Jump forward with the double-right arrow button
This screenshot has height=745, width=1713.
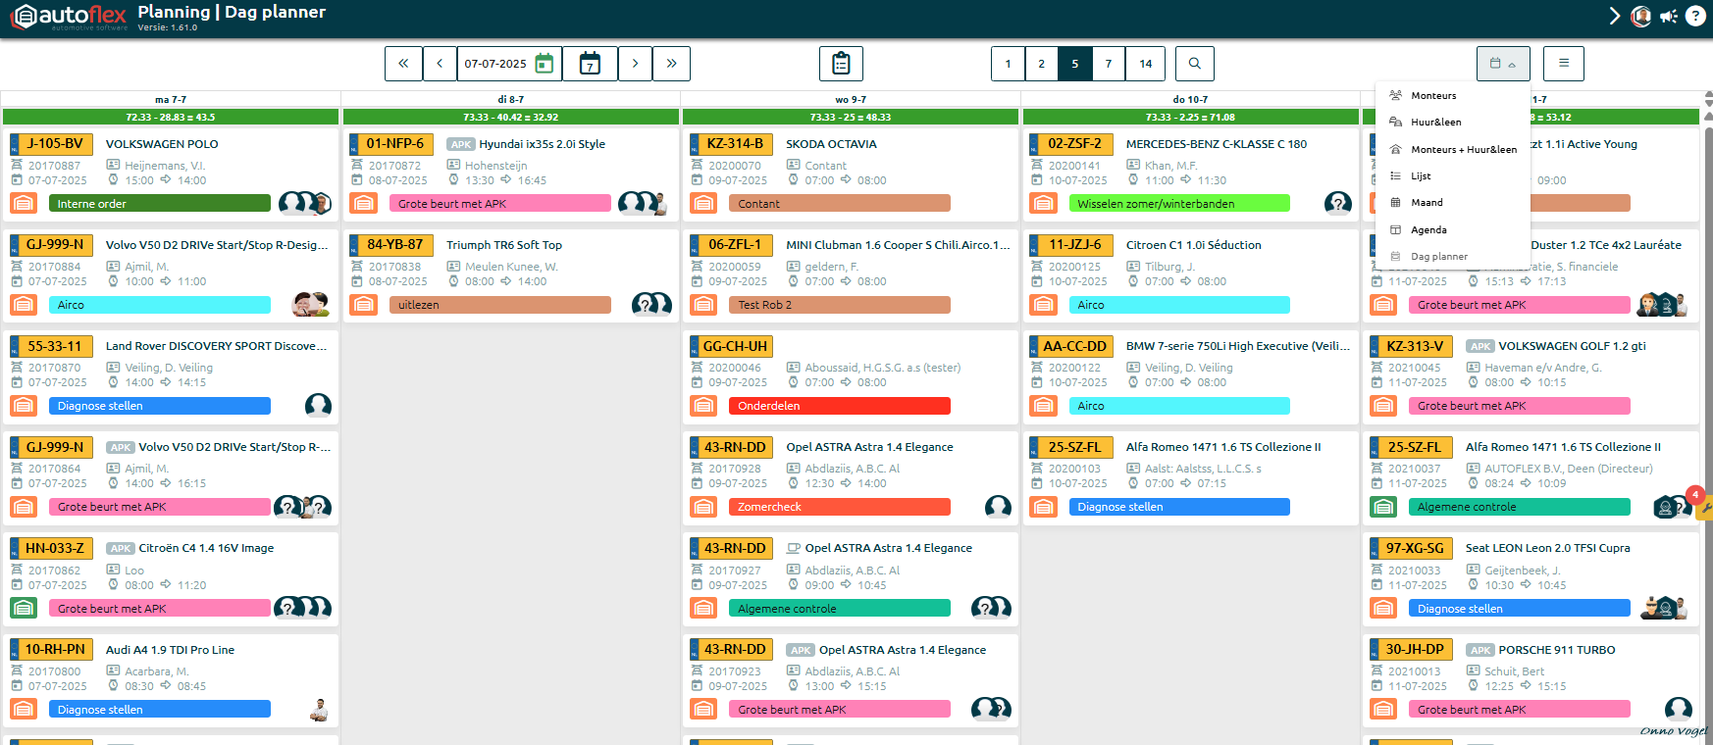[x=672, y=64]
